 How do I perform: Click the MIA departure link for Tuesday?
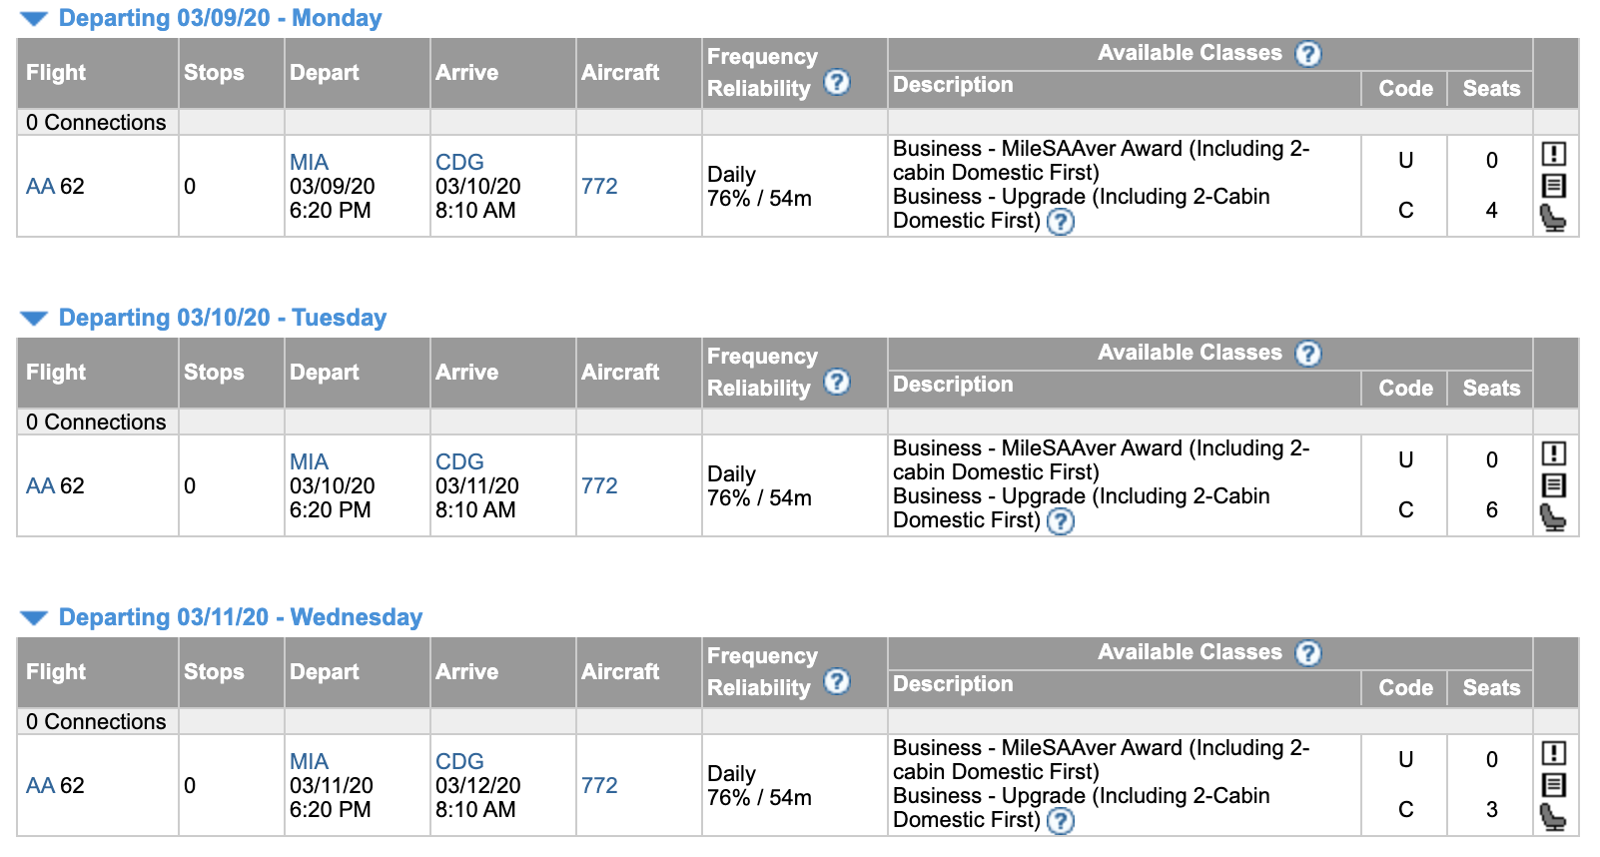tap(309, 461)
